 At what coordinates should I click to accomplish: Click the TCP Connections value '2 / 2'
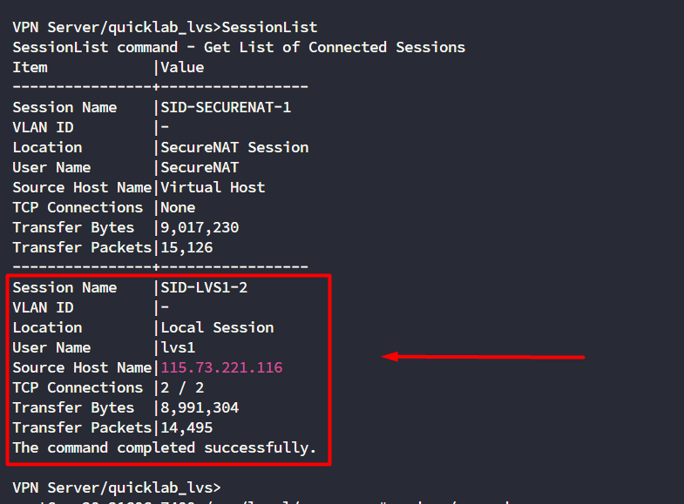[182, 387]
